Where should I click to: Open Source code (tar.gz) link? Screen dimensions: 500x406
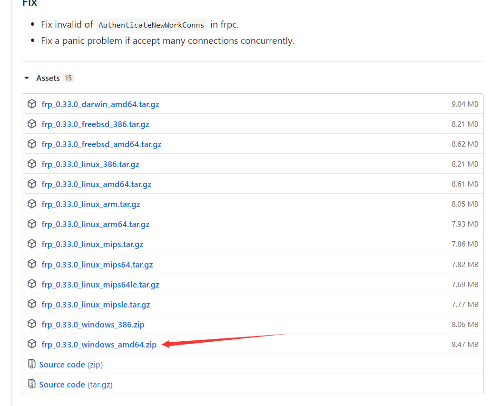(76, 385)
